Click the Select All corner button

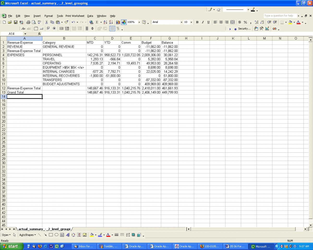coord(3,39)
